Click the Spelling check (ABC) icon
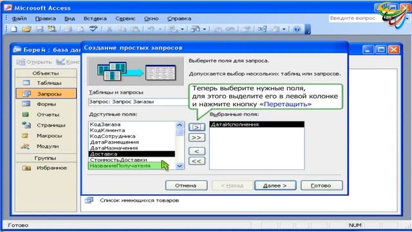412x232 pixels. (x=93, y=29)
